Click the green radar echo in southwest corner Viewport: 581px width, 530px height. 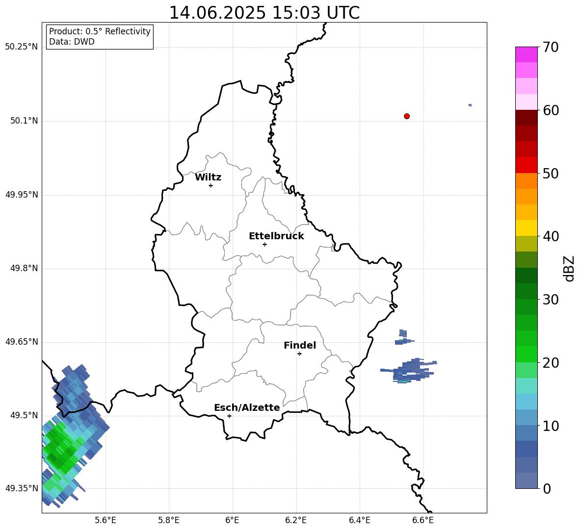pos(61,450)
